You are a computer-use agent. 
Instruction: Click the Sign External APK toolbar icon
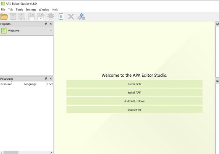22,17
